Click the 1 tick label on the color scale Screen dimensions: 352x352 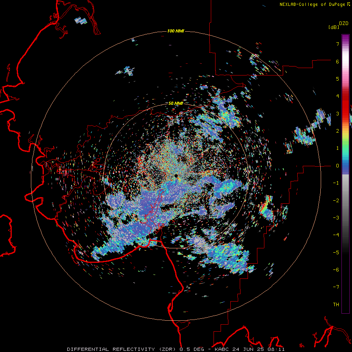pos(338,148)
